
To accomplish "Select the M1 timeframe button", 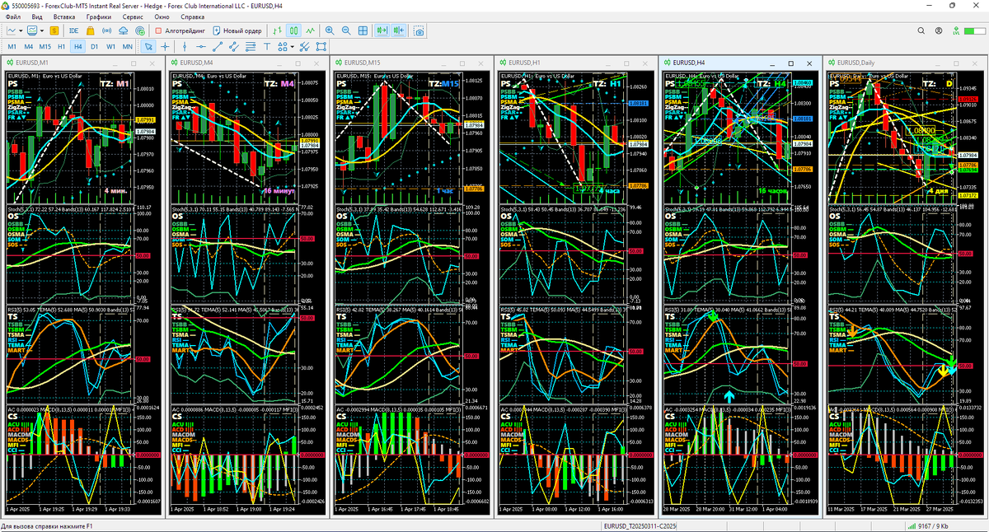I will [12, 47].
